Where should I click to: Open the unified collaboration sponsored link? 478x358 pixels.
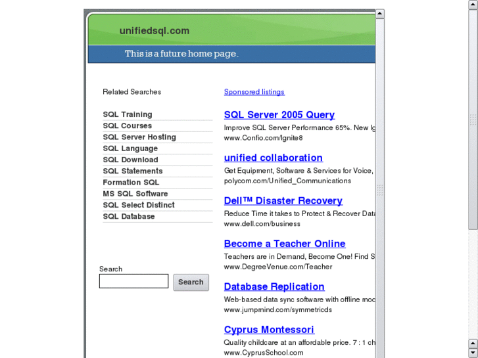[274, 158]
